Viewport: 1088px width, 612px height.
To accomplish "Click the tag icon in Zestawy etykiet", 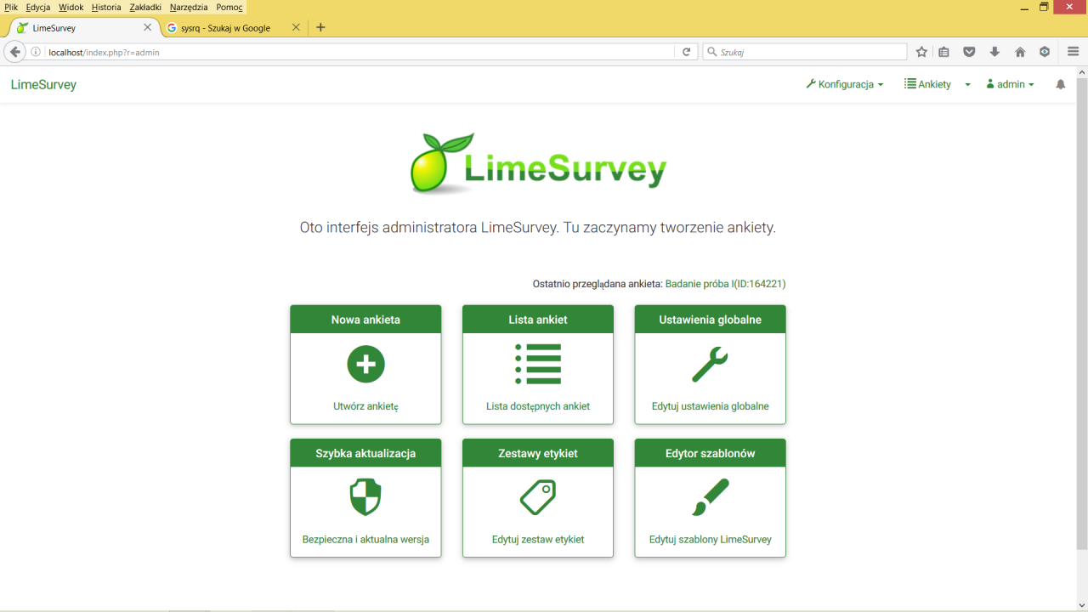I will tap(538, 497).
